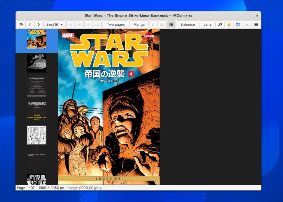Select the black-and-white manga panels thumbnail
283x202 pixels.
click(37, 135)
